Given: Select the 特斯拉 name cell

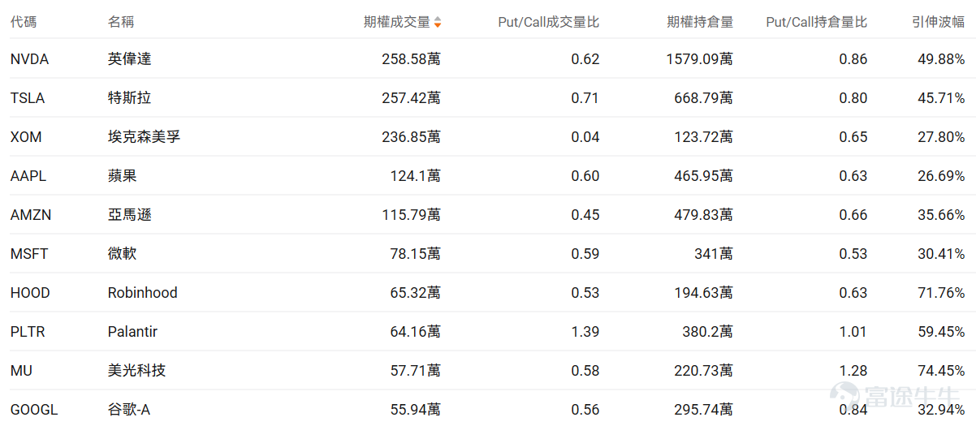Looking at the screenshot, I should coord(130,98).
